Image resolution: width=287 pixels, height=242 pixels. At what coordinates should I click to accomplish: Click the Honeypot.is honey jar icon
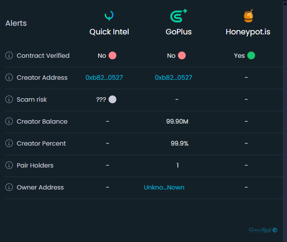pyautogui.click(x=248, y=16)
